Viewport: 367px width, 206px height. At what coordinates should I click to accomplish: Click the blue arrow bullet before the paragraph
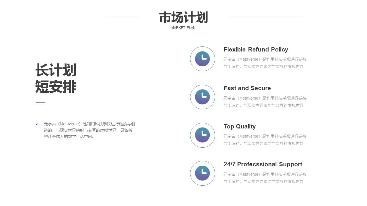(37, 124)
